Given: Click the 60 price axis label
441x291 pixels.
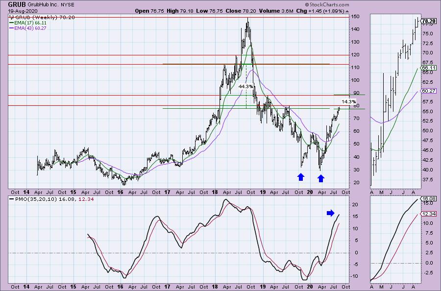Looking at the screenshot, I should click(x=356, y=131).
